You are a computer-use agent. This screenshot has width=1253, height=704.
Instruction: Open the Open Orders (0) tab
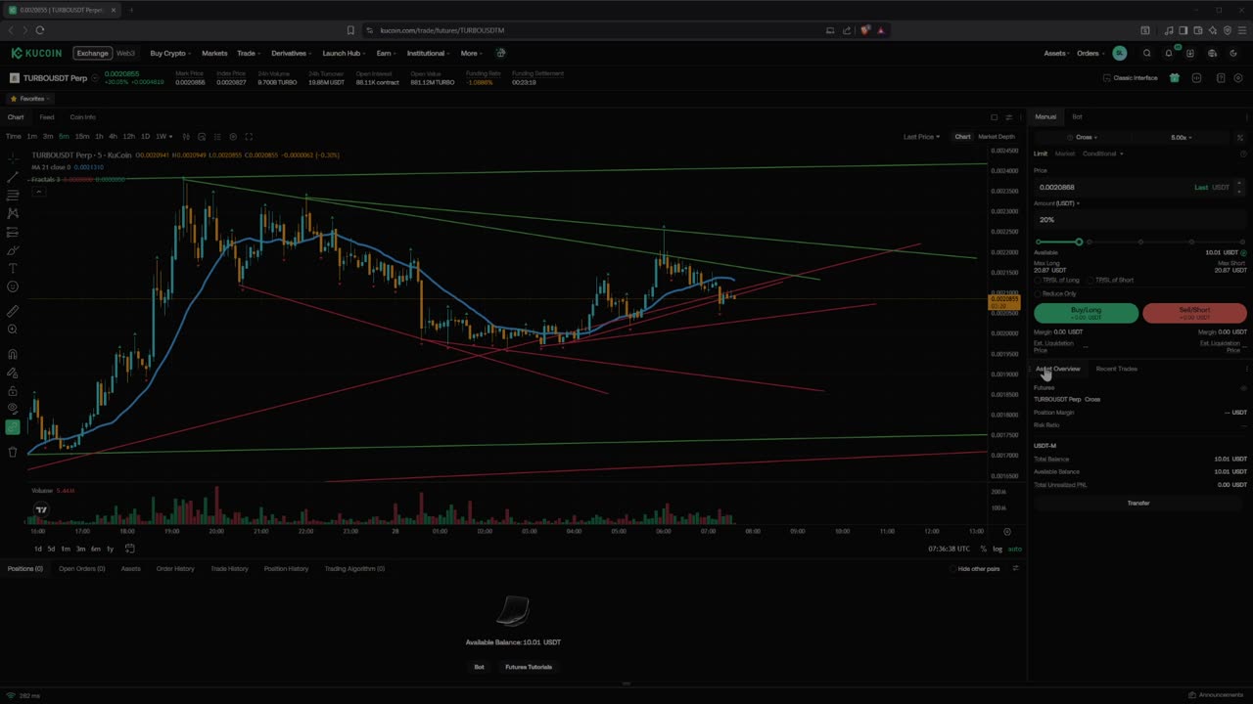click(81, 568)
